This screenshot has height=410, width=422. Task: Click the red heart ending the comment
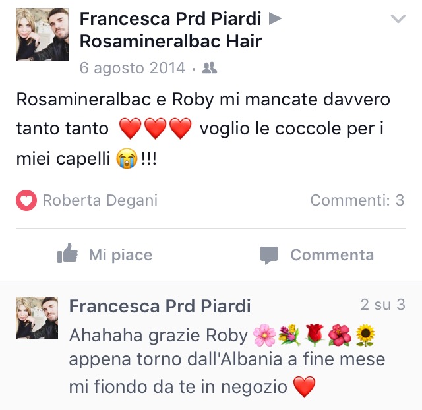pyautogui.click(x=304, y=386)
